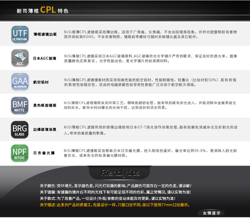Select the 航空铝材 feature label

pyautogui.click(x=41, y=82)
